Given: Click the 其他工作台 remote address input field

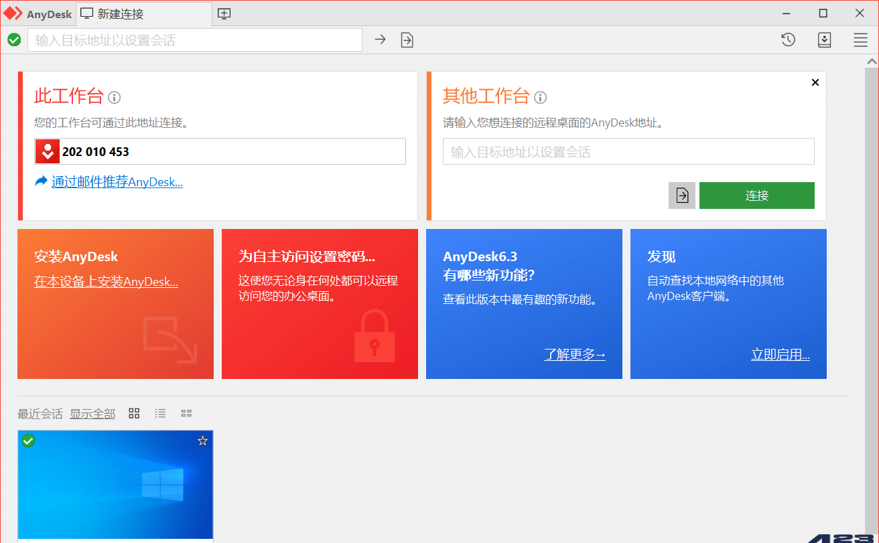Looking at the screenshot, I should [628, 152].
